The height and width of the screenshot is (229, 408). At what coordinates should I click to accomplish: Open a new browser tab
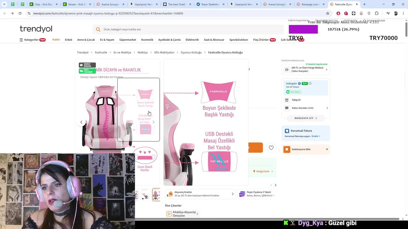(364, 4)
